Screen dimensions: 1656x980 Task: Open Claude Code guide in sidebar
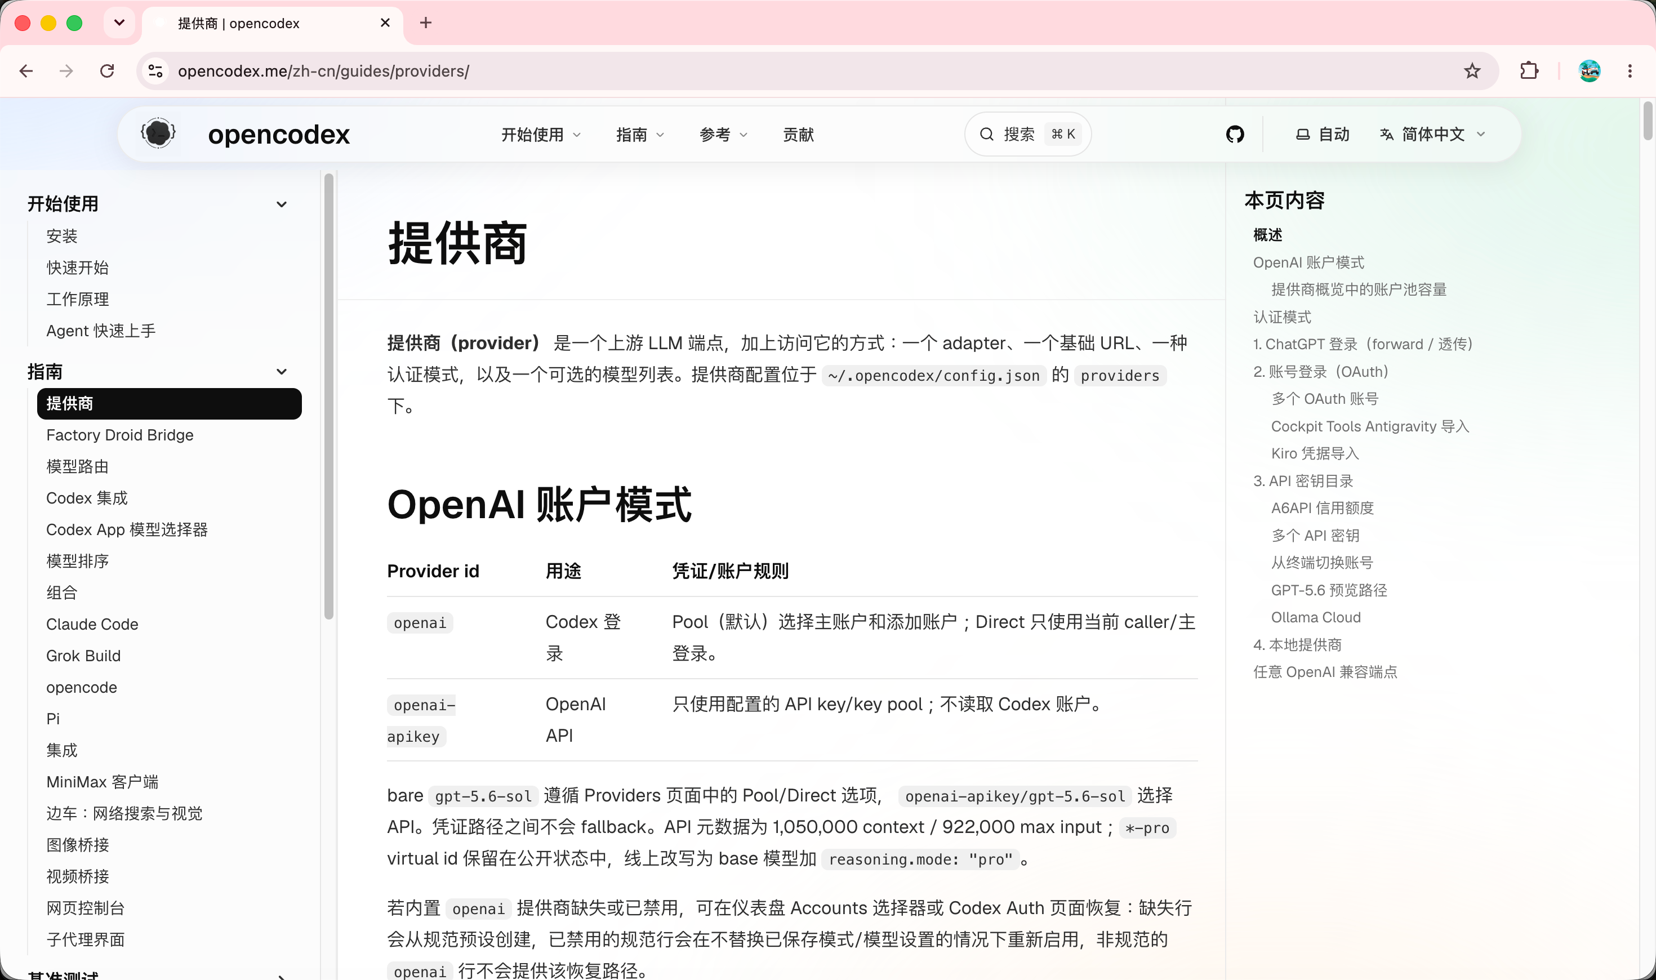click(x=92, y=624)
